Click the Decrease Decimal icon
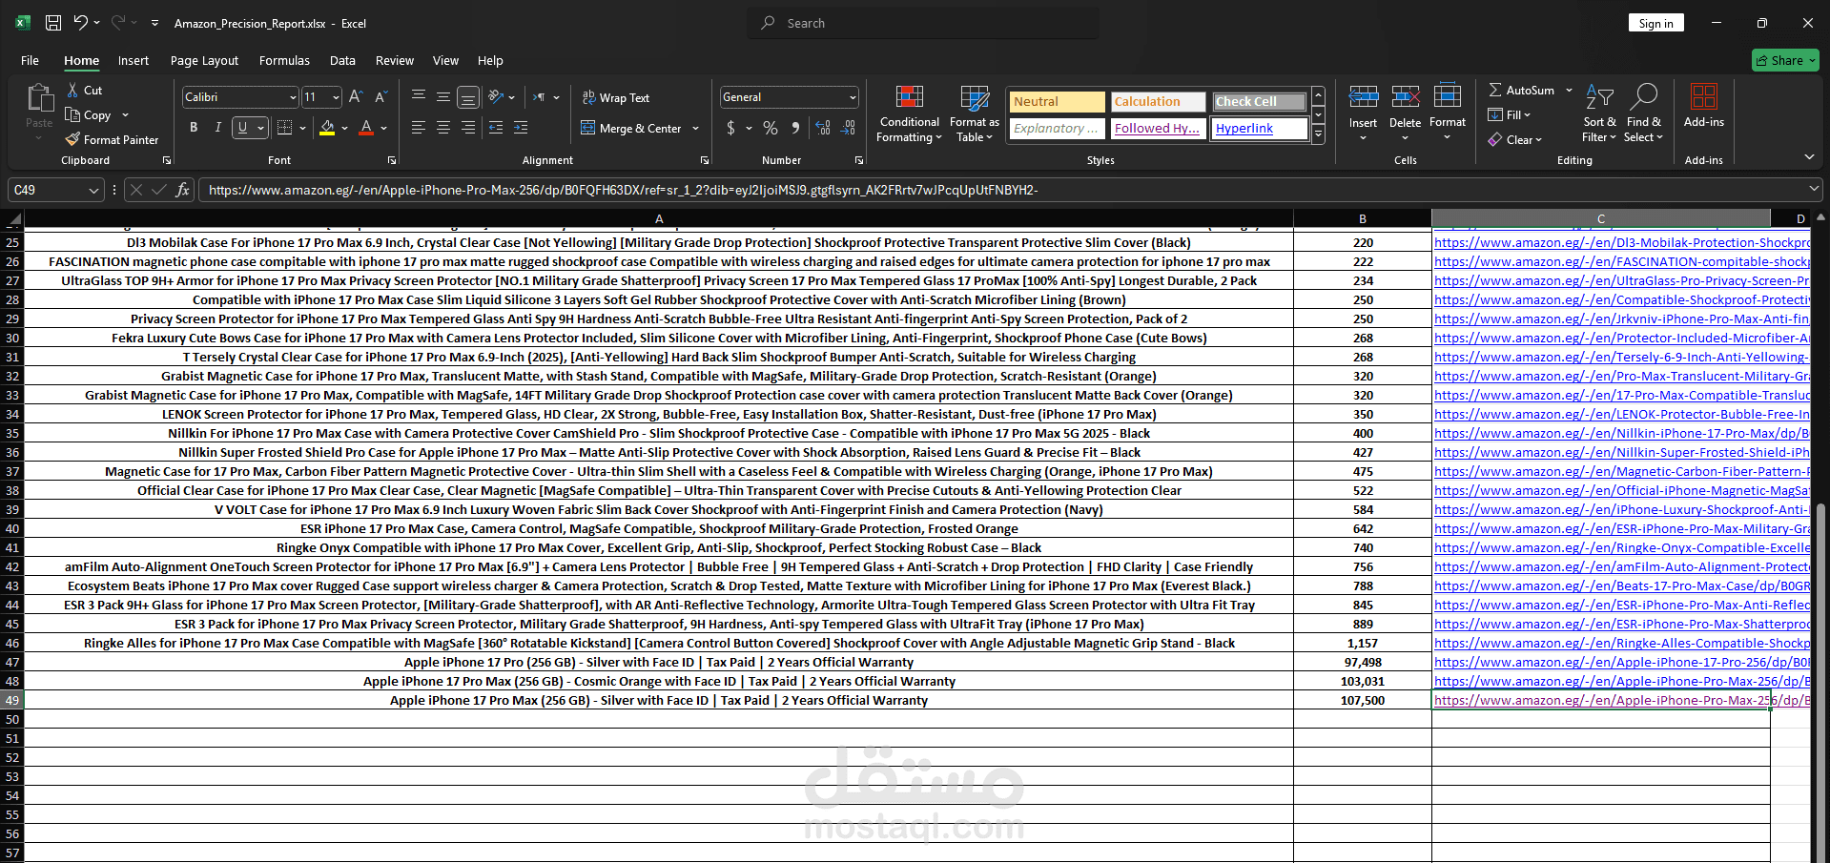Viewport: 1830px width, 863px height. click(849, 128)
